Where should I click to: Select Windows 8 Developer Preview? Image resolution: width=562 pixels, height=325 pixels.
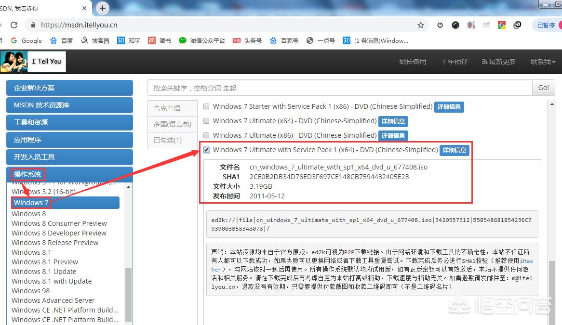coord(59,233)
